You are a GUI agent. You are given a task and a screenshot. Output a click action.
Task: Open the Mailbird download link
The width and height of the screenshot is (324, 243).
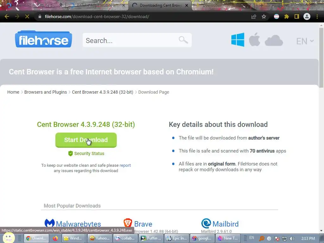[x=225, y=224]
